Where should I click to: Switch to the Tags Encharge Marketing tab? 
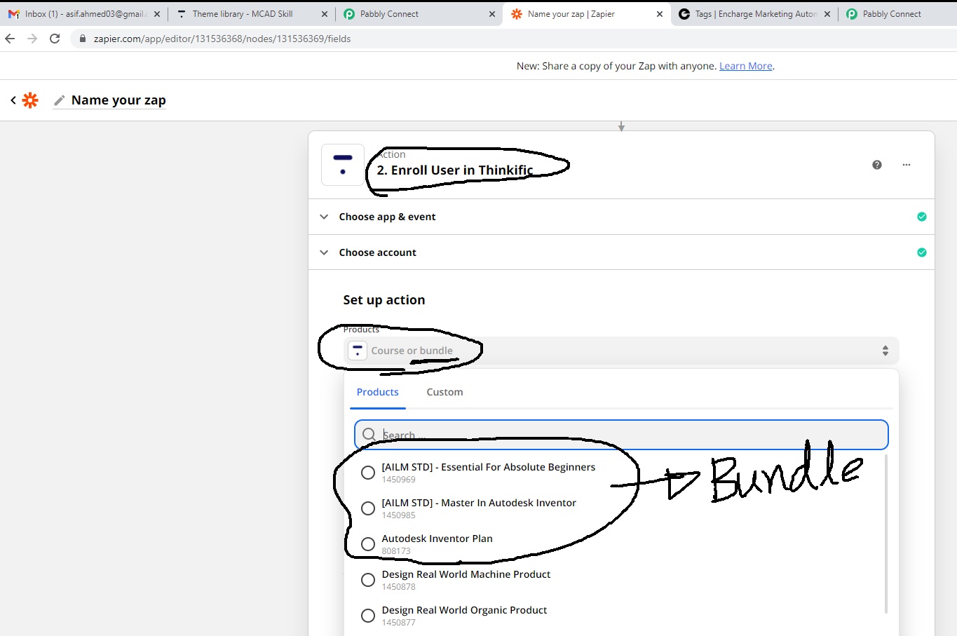point(754,14)
